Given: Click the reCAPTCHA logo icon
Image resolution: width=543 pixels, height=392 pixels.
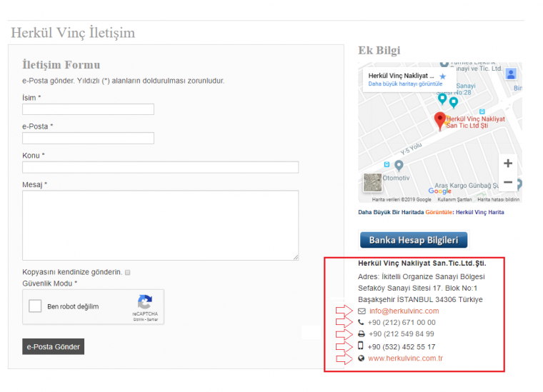Looking at the screenshot, I should (145, 302).
